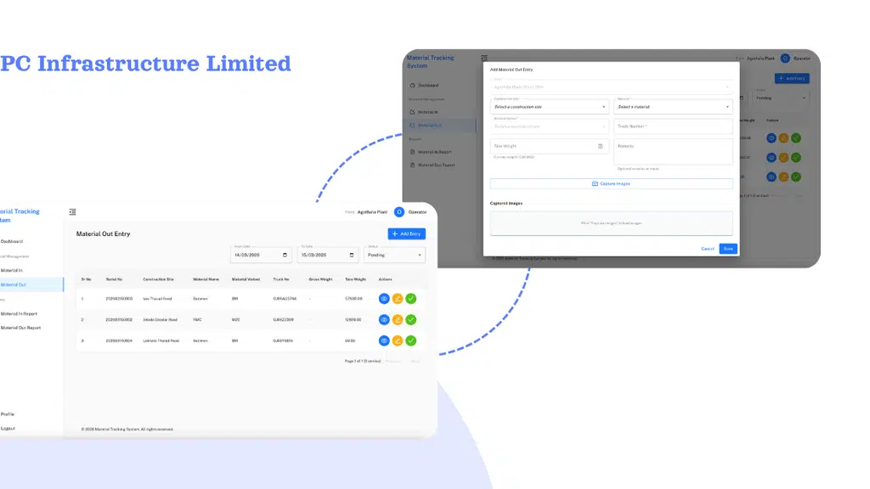The width and height of the screenshot is (870, 489).
Task: Open Material Variant dropdown in dialog
Action: click(x=550, y=126)
